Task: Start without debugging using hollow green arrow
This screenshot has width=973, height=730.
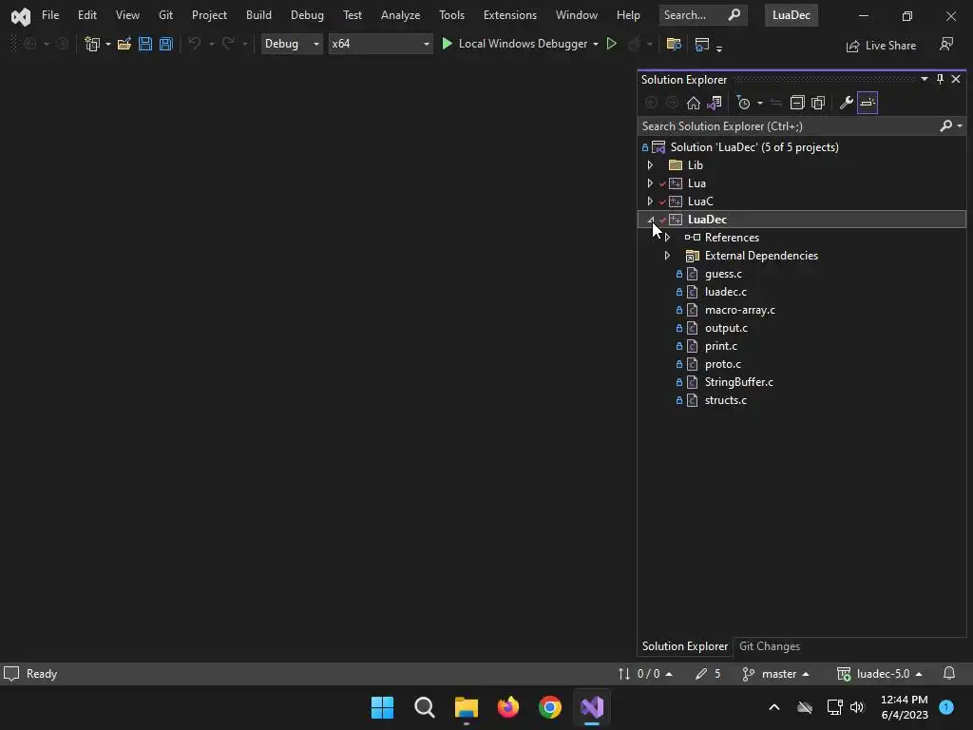Action: 611,44
